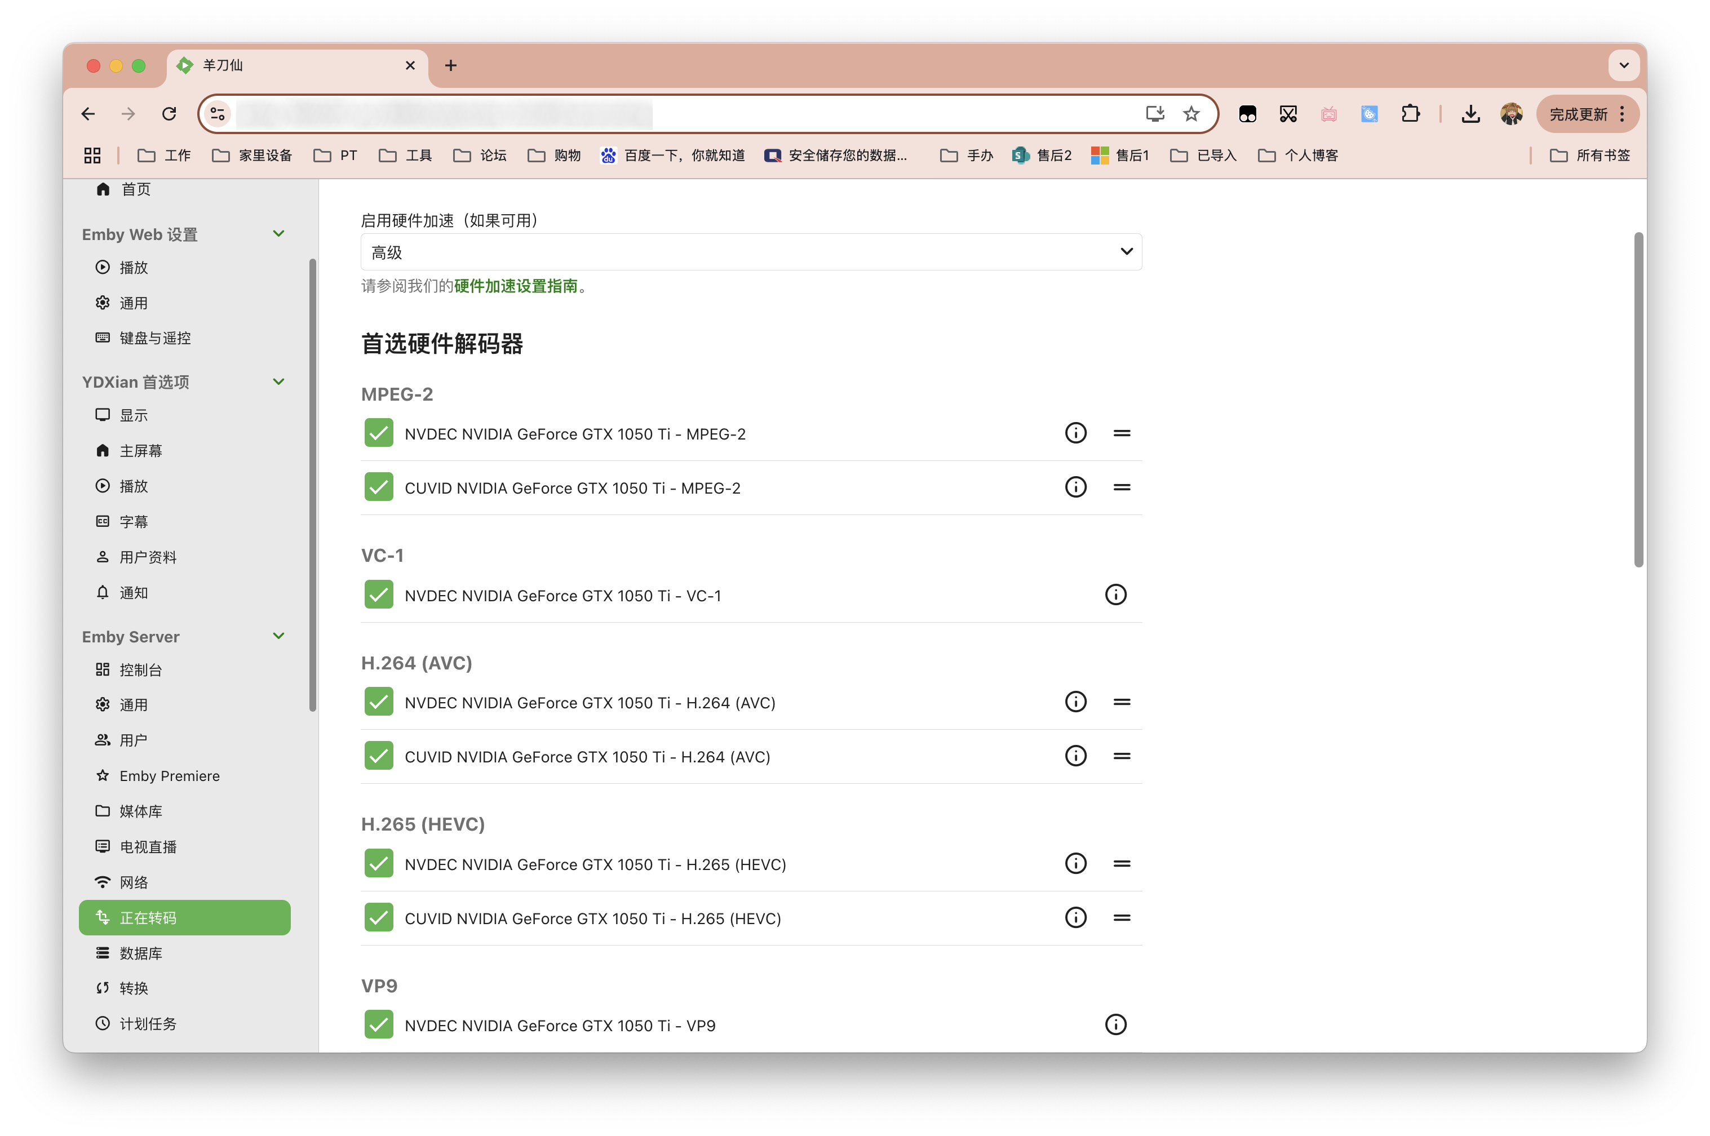Open hardware acceleration dropdown set to 高级
The height and width of the screenshot is (1136, 1710).
coord(751,252)
